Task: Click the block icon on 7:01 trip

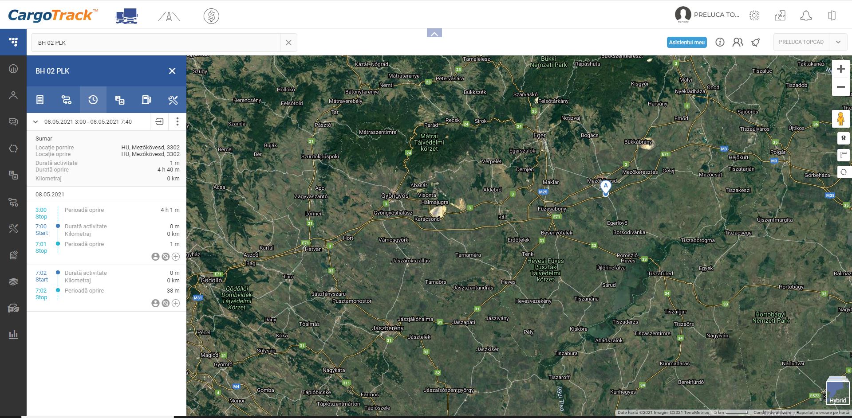Action: click(x=166, y=257)
